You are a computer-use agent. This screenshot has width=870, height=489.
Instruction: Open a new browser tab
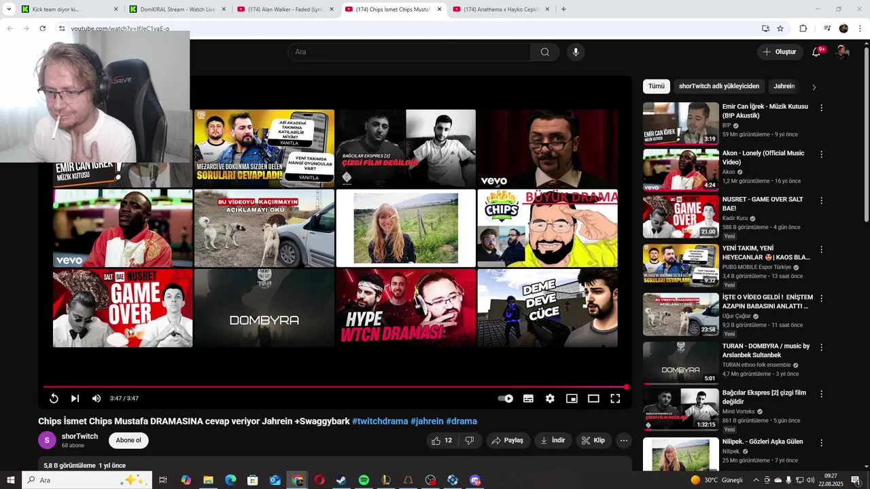click(x=563, y=10)
